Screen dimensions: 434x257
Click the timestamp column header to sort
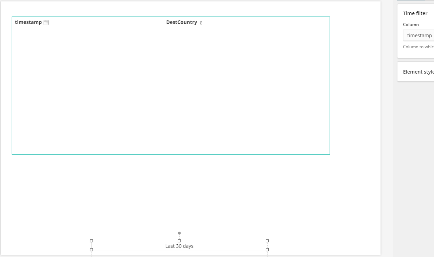coord(28,22)
